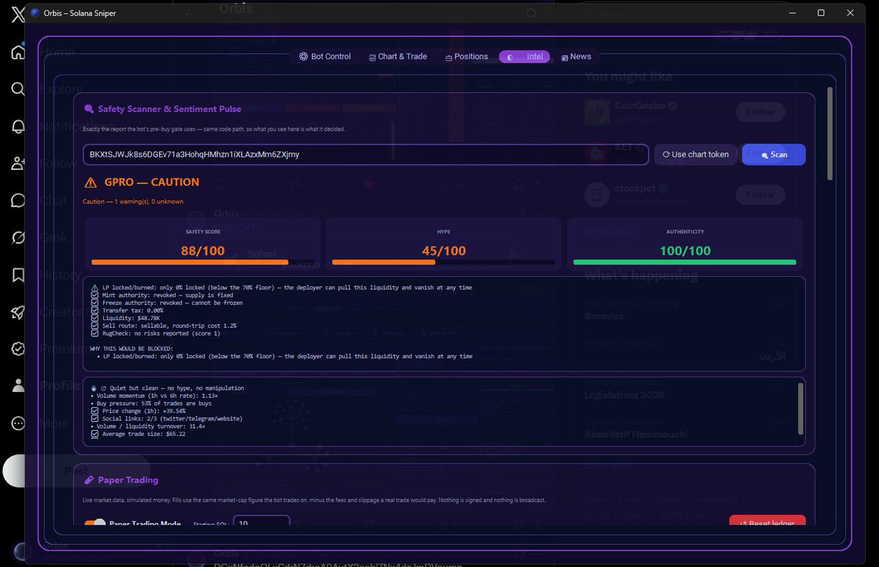Open the Profile person icon in X sidebar
This screenshot has height=567, width=879.
point(18,386)
